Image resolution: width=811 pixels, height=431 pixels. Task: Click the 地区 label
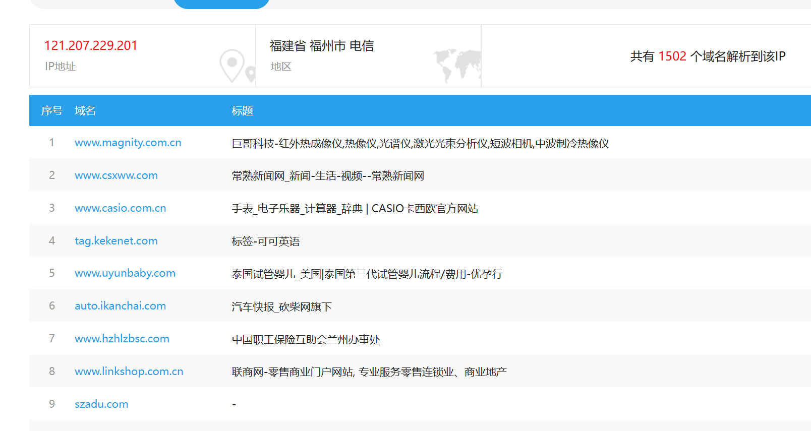pyautogui.click(x=281, y=67)
